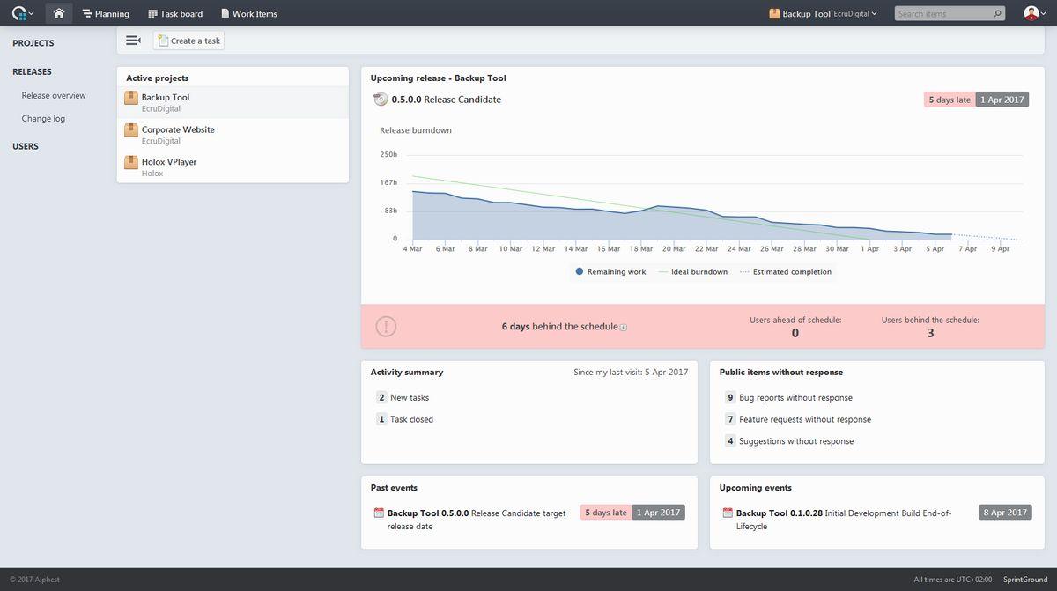Image resolution: width=1057 pixels, height=591 pixels.
Task: Click the search magnifier icon
Action: coord(997,14)
